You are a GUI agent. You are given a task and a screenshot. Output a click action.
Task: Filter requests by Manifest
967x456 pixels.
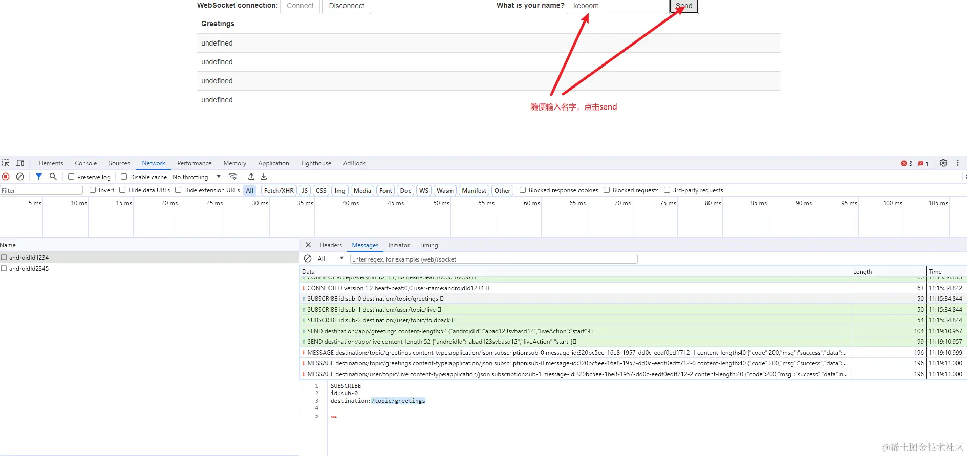pos(474,190)
